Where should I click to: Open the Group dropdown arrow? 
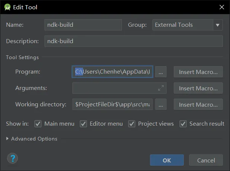[x=217, y=25]
